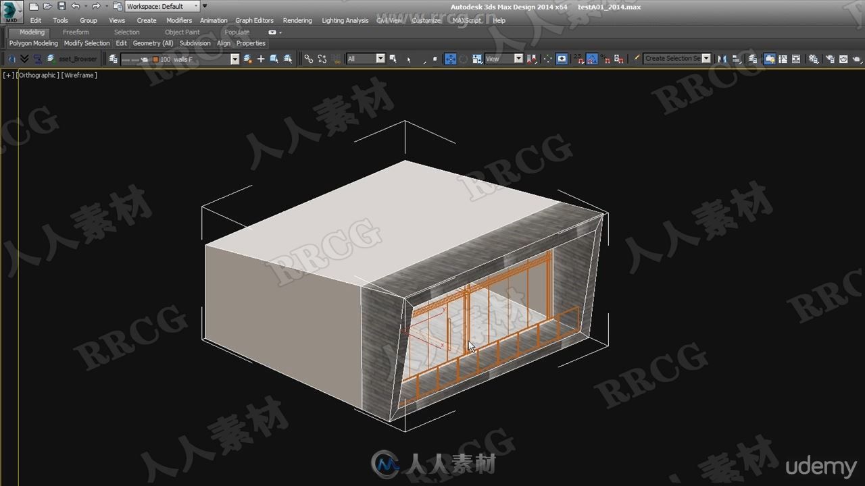Open the Material Editor icon

pyautogui.click(x=814, y=59)
